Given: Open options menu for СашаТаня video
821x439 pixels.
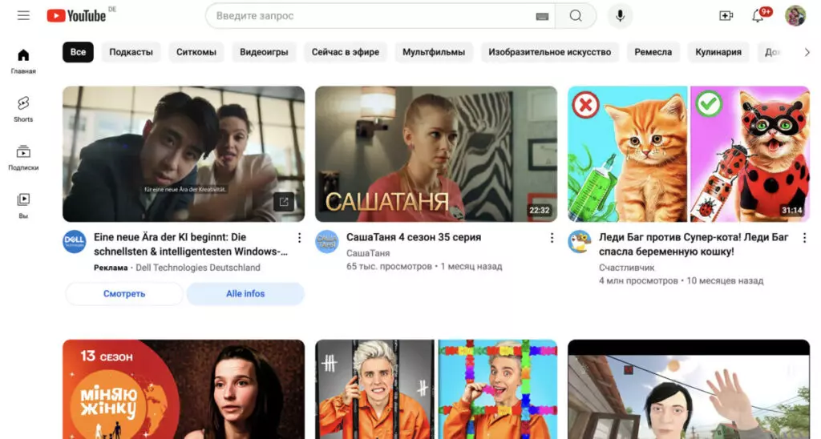Looking at the screenshot, I should (552, 238).
